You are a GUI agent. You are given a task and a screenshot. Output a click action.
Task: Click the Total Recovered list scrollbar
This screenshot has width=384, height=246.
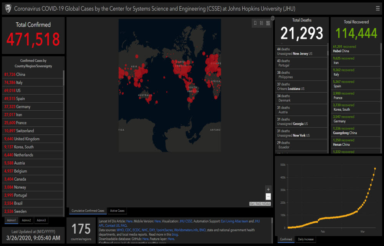coord(381,47)
